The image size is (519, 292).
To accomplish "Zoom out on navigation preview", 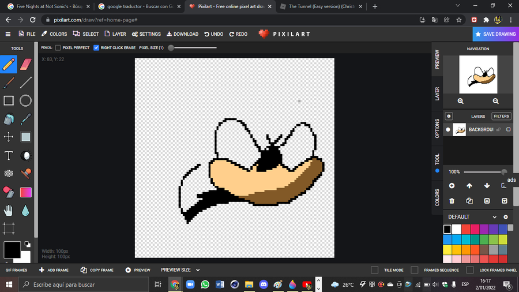I will tap(495, 102).
